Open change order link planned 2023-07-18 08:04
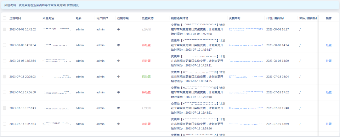 click(246, 77)
